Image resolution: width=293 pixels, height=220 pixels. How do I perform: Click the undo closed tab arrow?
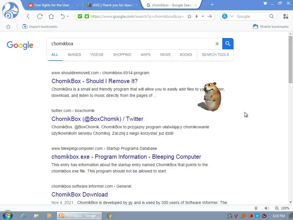pyautogui.click(x=62, y=16)
